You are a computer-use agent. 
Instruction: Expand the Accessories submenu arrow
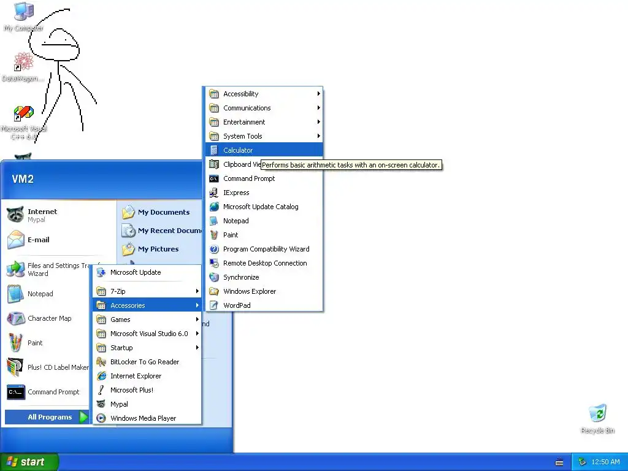(197, 305)
